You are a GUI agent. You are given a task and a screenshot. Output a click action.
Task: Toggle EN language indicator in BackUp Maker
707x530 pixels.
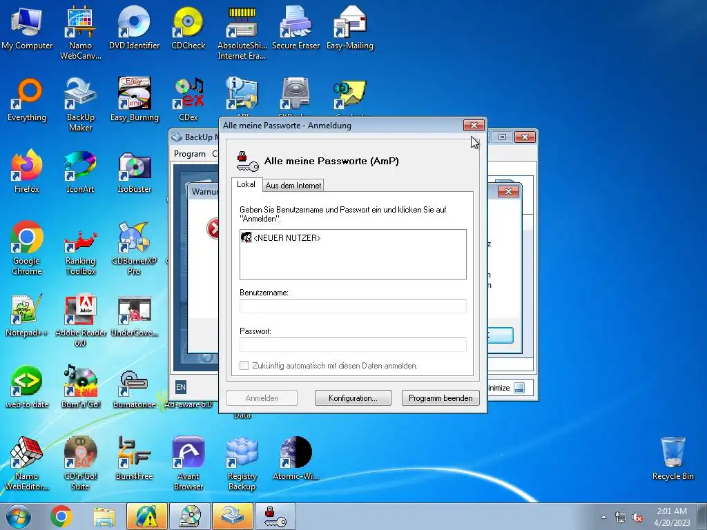coord(181,387)
